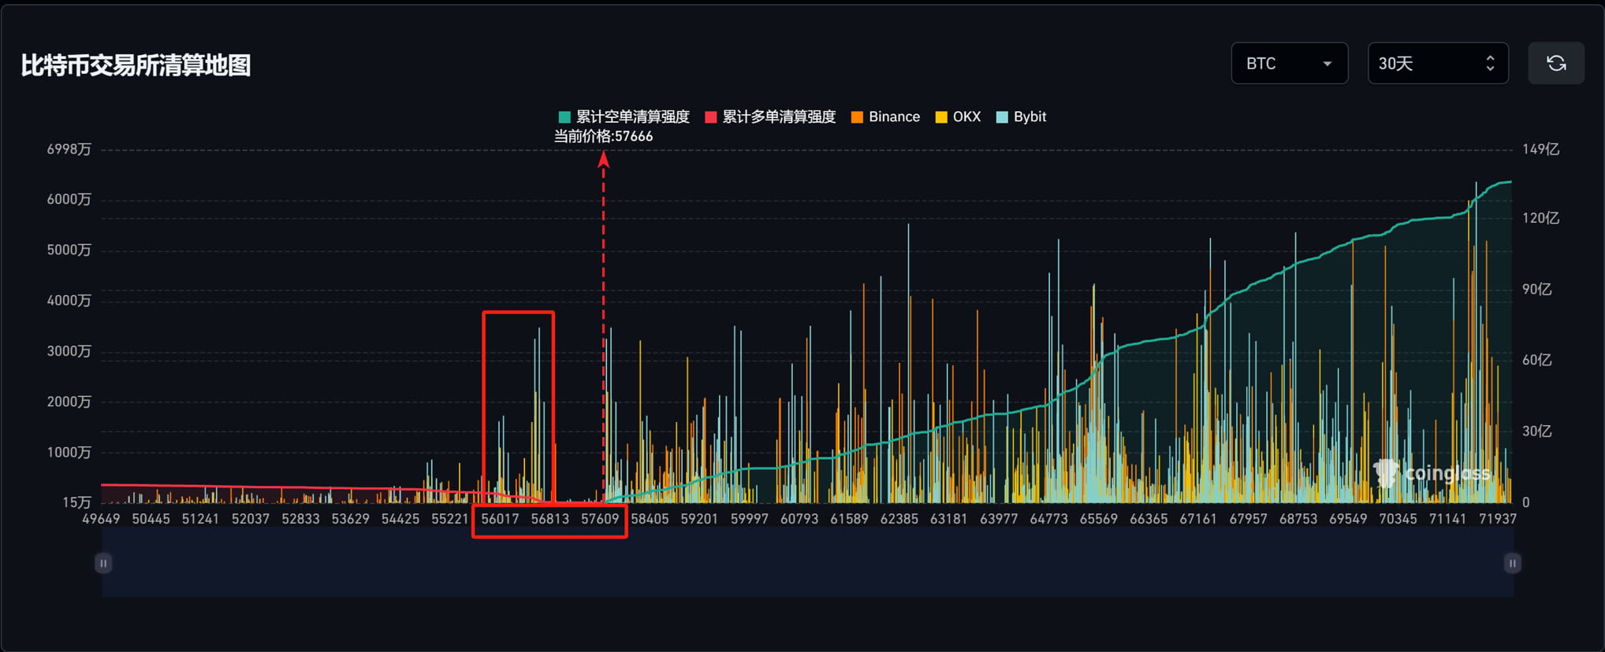Click x-axis label 56813
Viewport: 1605px width, 652px height.
tap(550, 519)
